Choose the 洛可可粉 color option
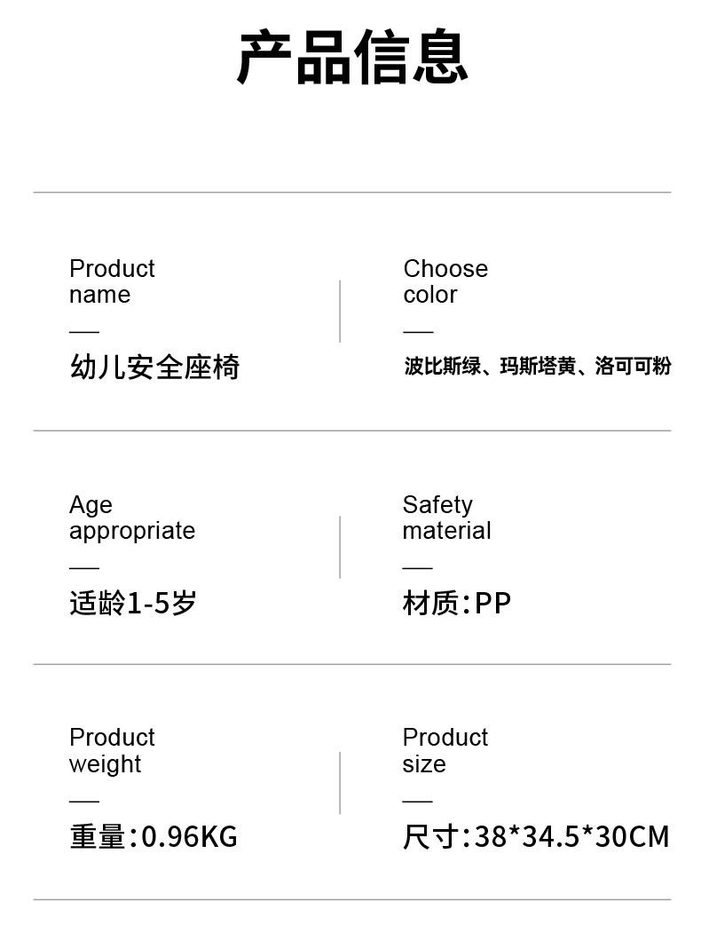Image resolution: width=701 pixels, height=925 pixels. click(633, 367)
